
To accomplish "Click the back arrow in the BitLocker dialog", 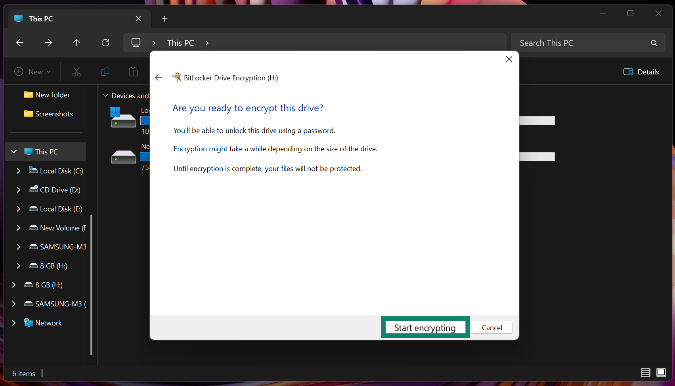I will point(158,77).
